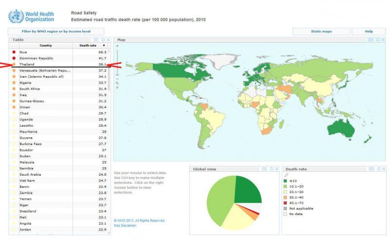Select the map magnifier tool
389x245 pixels.
pos(117,83)
